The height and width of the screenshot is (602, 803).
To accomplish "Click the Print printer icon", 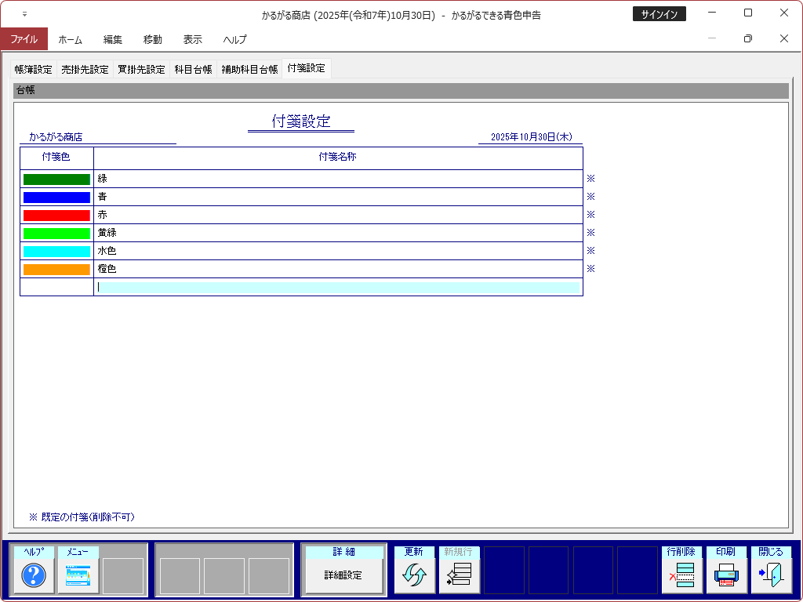I will pos(726,576).
